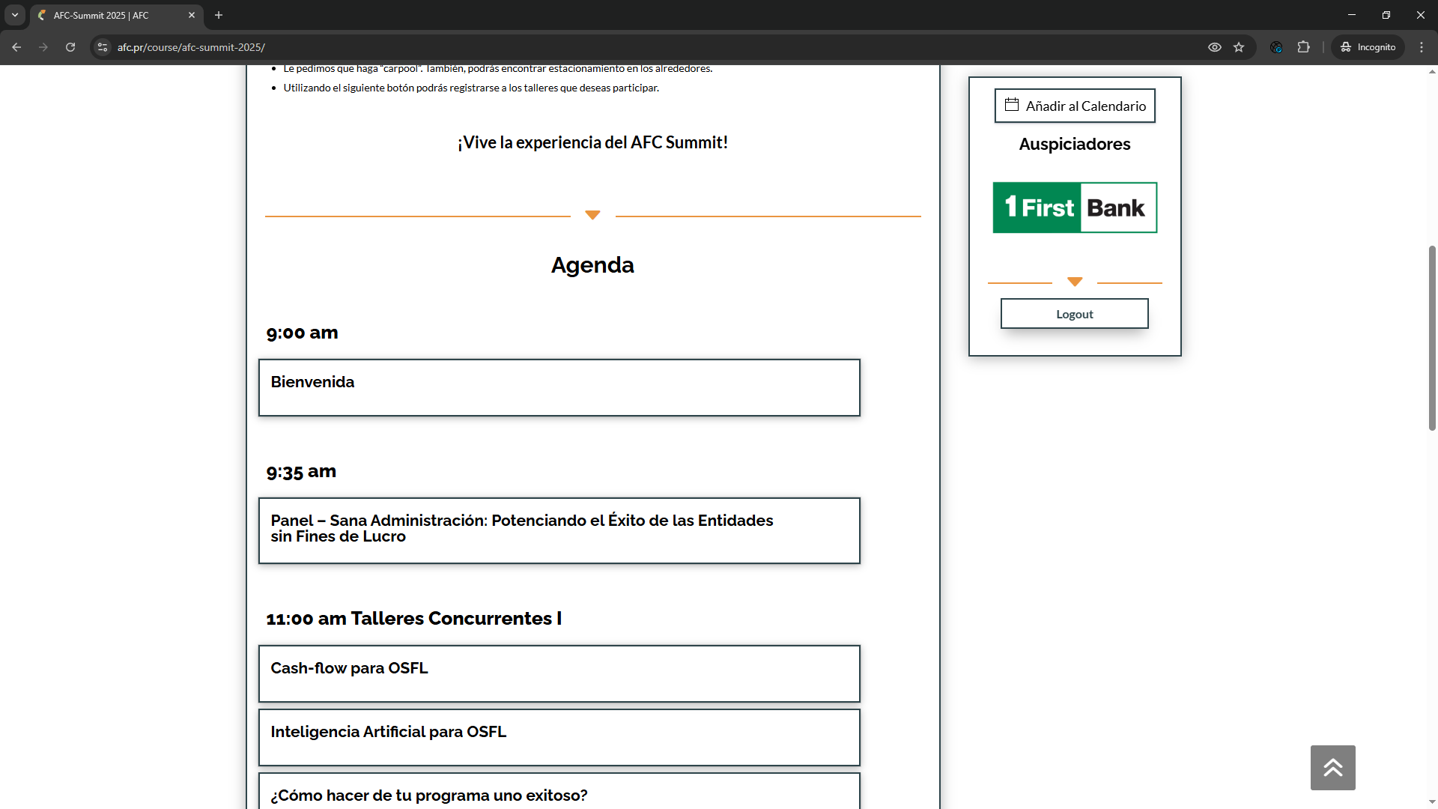The width and height of the screenshot is (1438, 809).
Task: Click the vertical page scrollbar thumb
Action: click(x=1432, y=337)
